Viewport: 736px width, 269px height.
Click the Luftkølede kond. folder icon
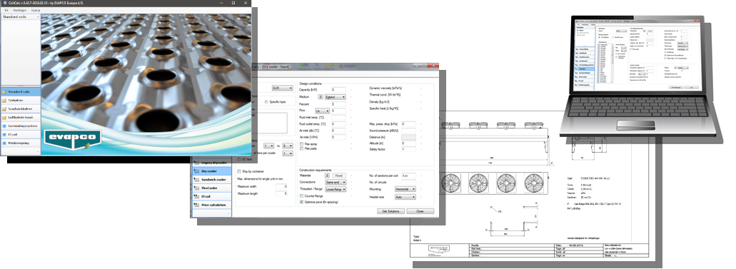(5, 117)
